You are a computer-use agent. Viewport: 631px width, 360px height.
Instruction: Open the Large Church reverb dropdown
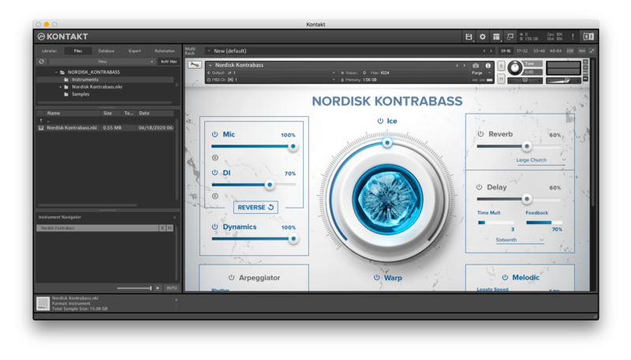click(x=540, y=160)
